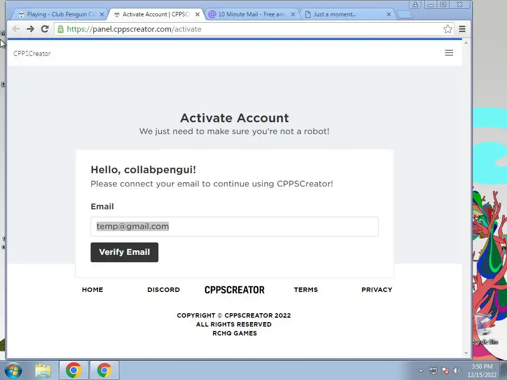The height and width of the screenshot is (380, 507).
Task: Open a new browser tab
Action: 404,14
